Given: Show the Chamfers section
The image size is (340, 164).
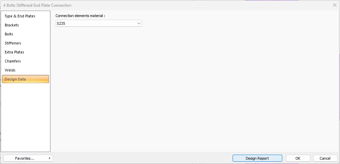Looking at the screenshot, I should click(26, 61).
